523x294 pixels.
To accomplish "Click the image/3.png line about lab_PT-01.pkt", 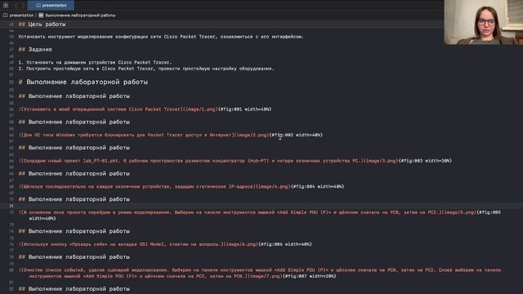I will [235, 161].
